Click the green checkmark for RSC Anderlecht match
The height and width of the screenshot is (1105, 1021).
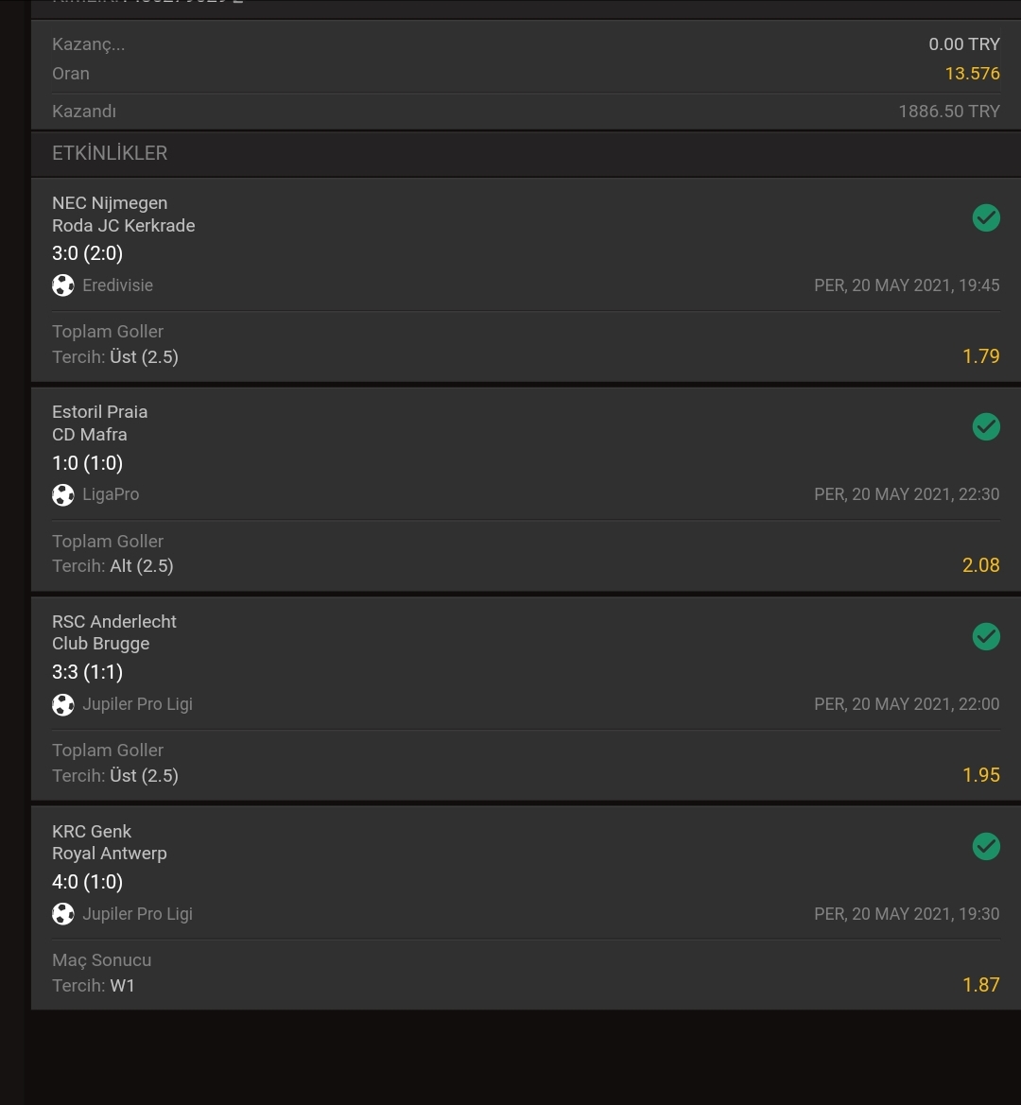click(986, 636)
